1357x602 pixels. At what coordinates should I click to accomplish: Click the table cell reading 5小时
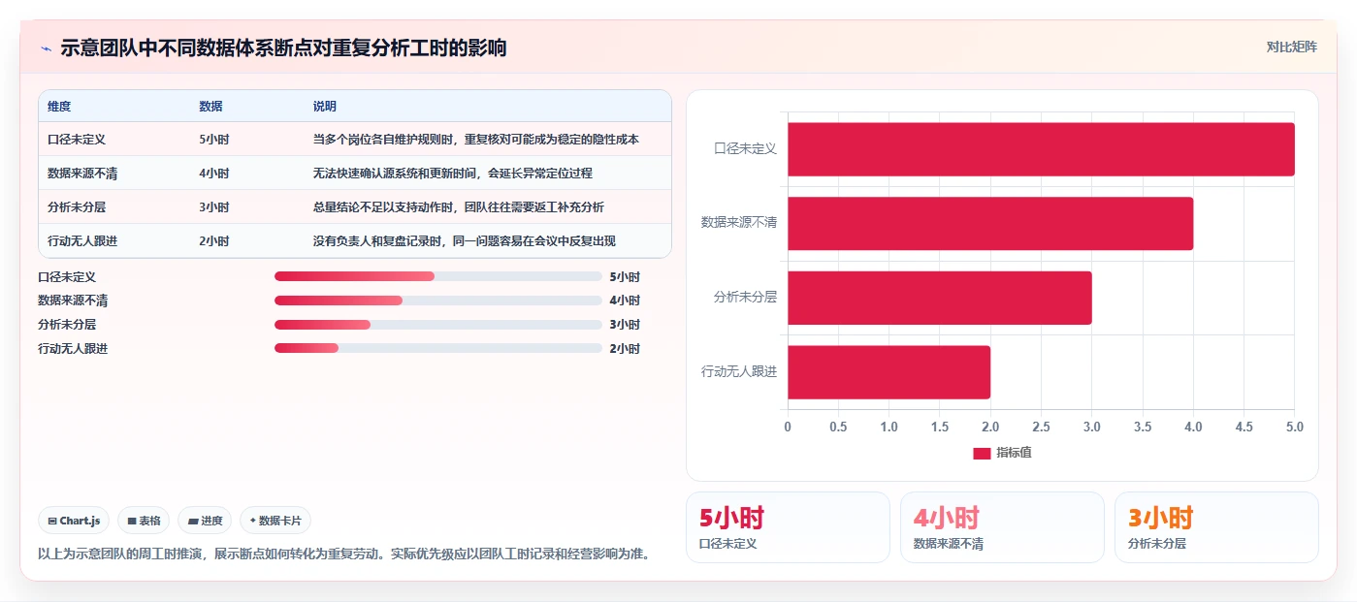coord(213,140)
